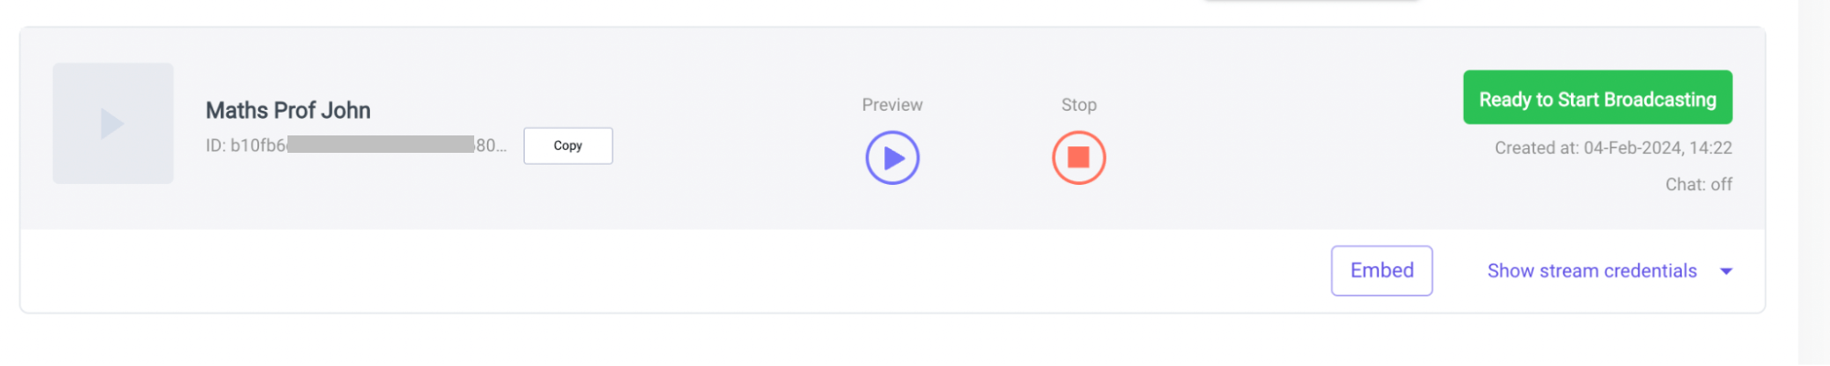Select the Maths Prof John stream title
1830x366 pixels.
(x=287, y=111)
